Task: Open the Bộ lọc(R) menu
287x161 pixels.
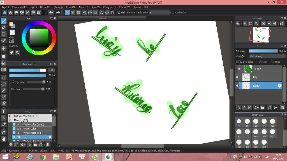Action: click(45, 7)
